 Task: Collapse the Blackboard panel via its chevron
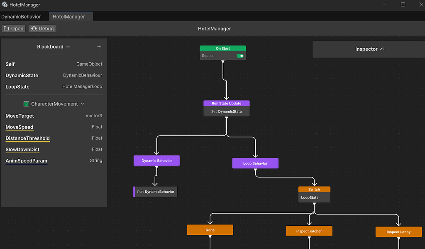coord(68,47)
